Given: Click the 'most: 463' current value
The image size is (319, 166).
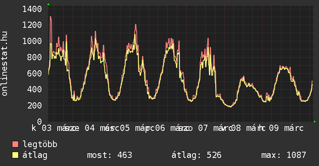Looking at the screenshot, I should (x=110, y=155).
